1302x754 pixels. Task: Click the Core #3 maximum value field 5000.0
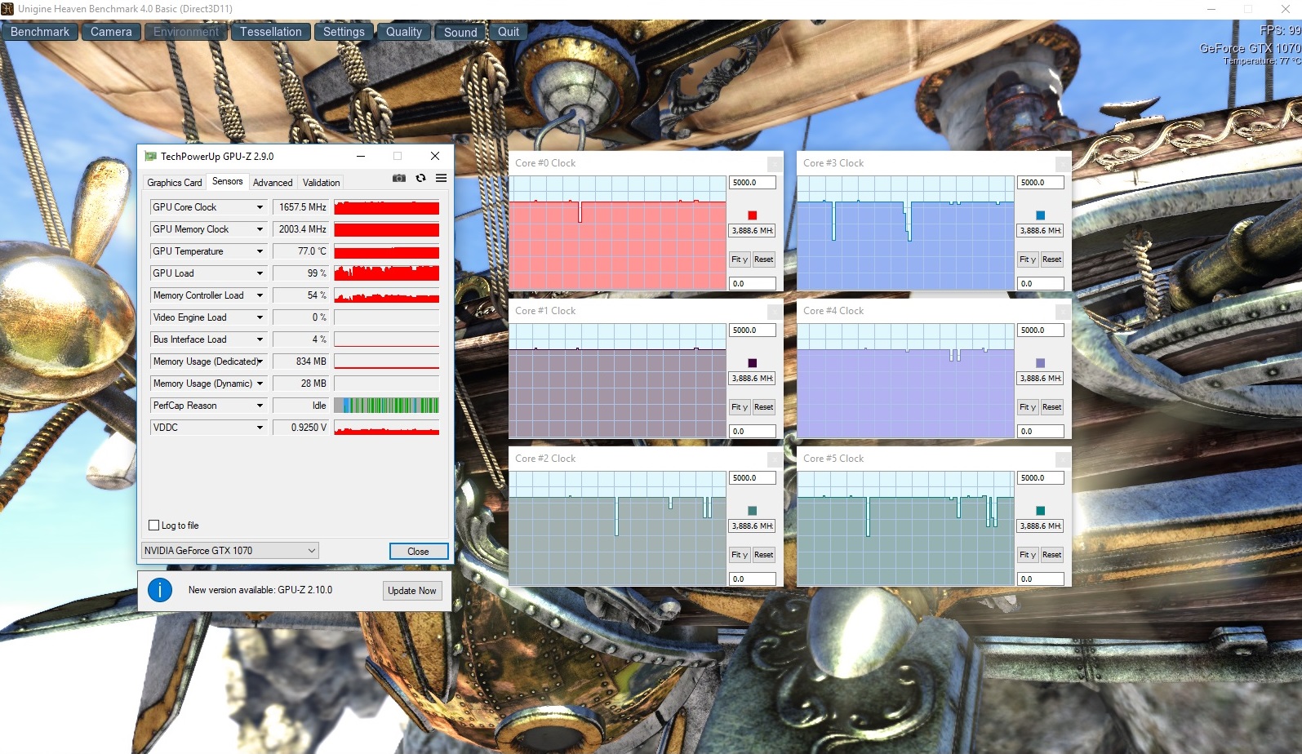pos(1040,183)
